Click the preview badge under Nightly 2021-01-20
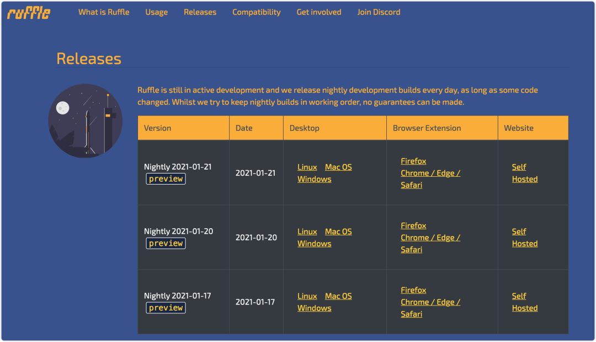 coord(166,244)
